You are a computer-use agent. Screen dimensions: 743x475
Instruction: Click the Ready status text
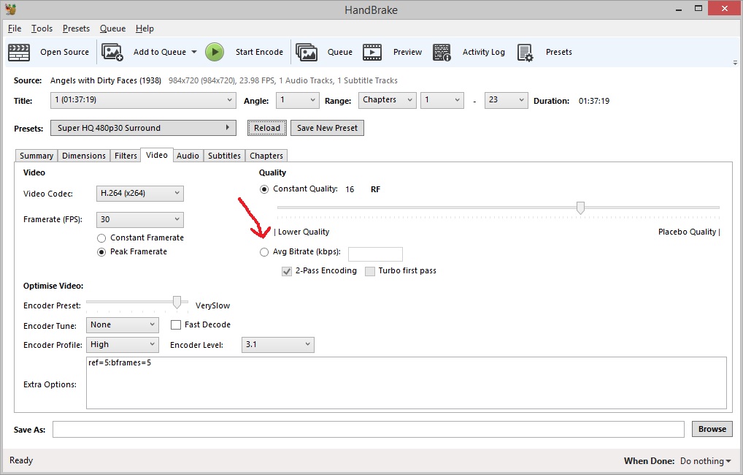coord(21,460)
